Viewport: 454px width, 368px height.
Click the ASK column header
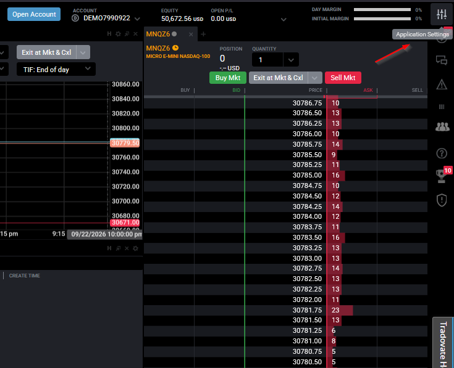tap(368, 90)
